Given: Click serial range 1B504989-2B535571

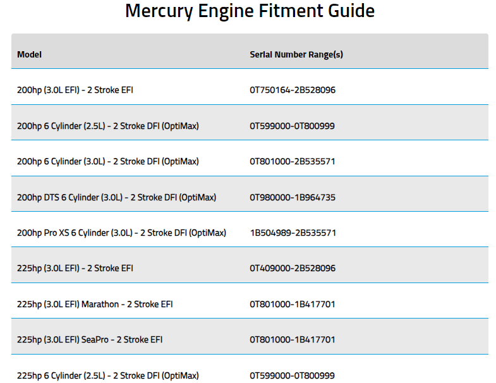Looking at the screenshot, I should (293, 233).
